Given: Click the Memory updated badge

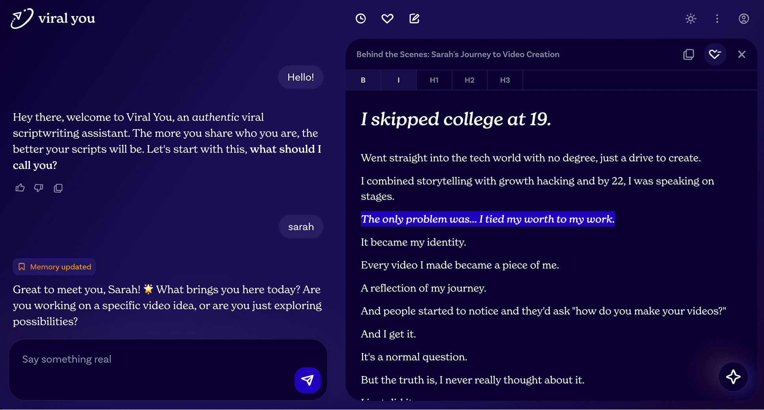Looking at the screenshot, I should (54, 267).
